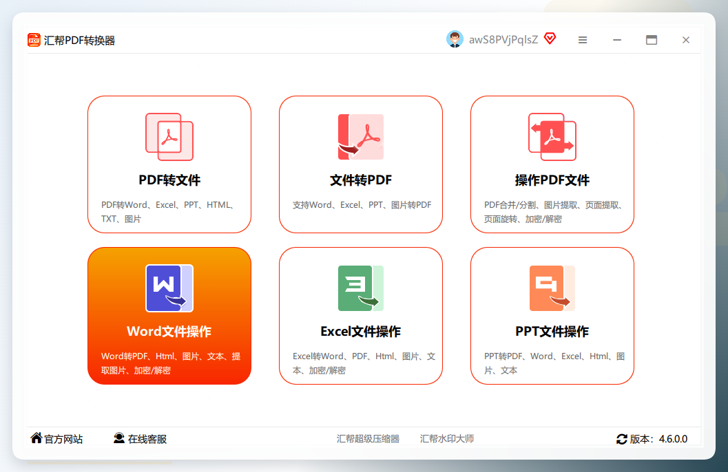Open 在线客服 support link
The height and width of the screenshot is (472, 728).
click(x=147, y=439)
